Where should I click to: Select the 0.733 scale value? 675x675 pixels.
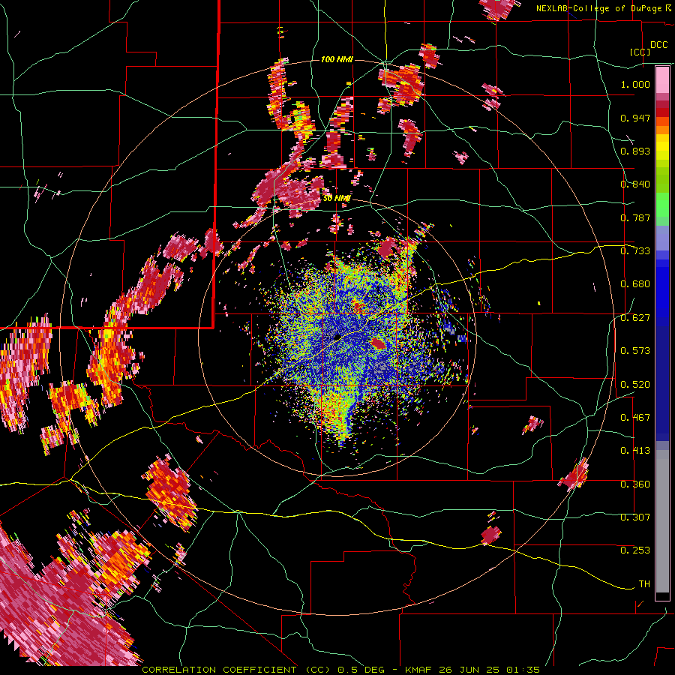[635, 251]
